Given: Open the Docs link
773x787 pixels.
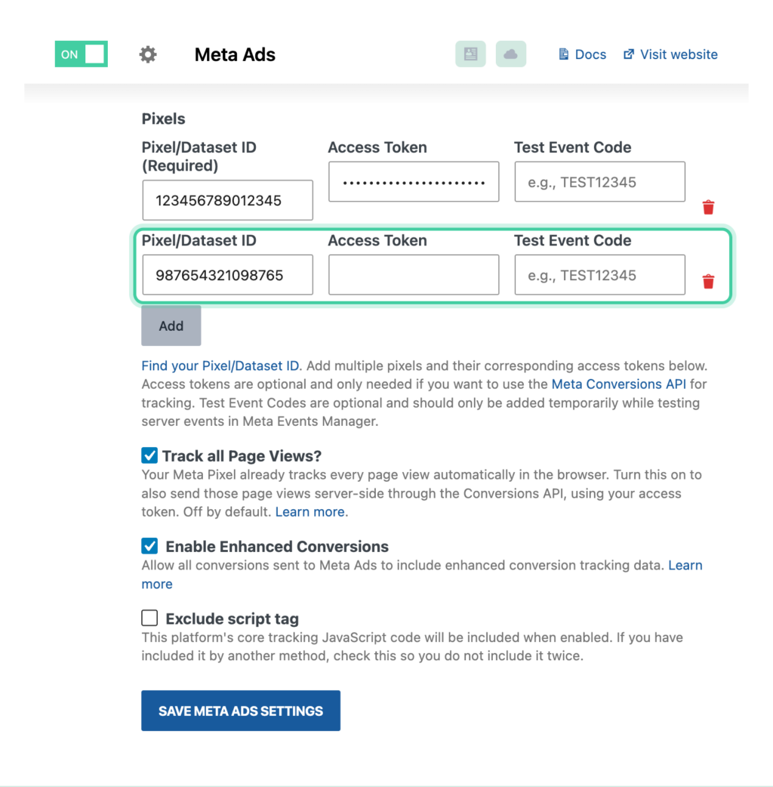Looking at the screenshot, I should [590, 54].
